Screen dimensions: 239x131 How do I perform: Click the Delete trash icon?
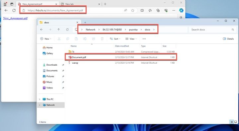(102, 39)
